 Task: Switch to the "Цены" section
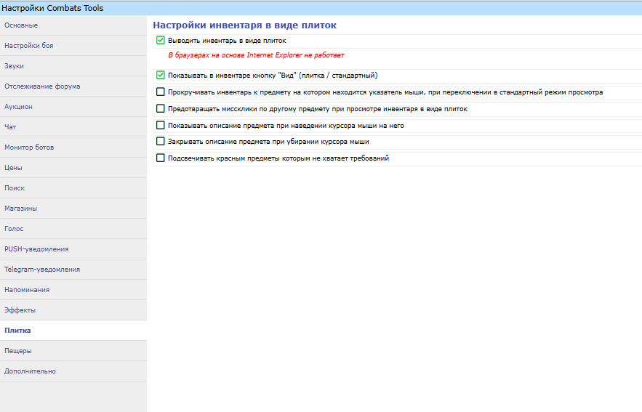14,168
